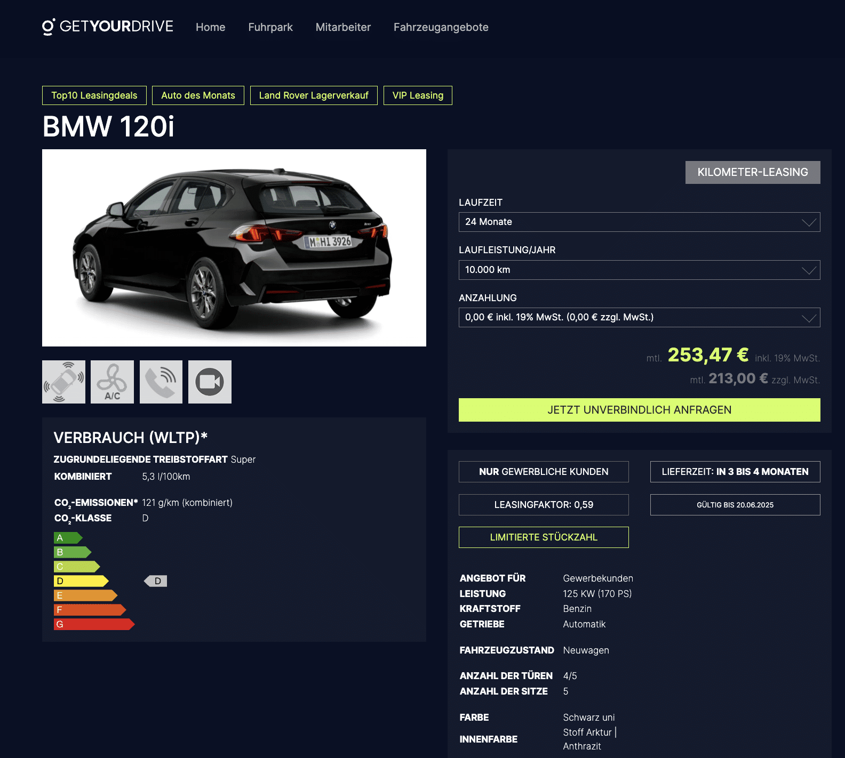Click the Lieferzeit in 3 bis 4 Monaten badge
The height and width of the screenshot is (758, 845).
[735, 472]
